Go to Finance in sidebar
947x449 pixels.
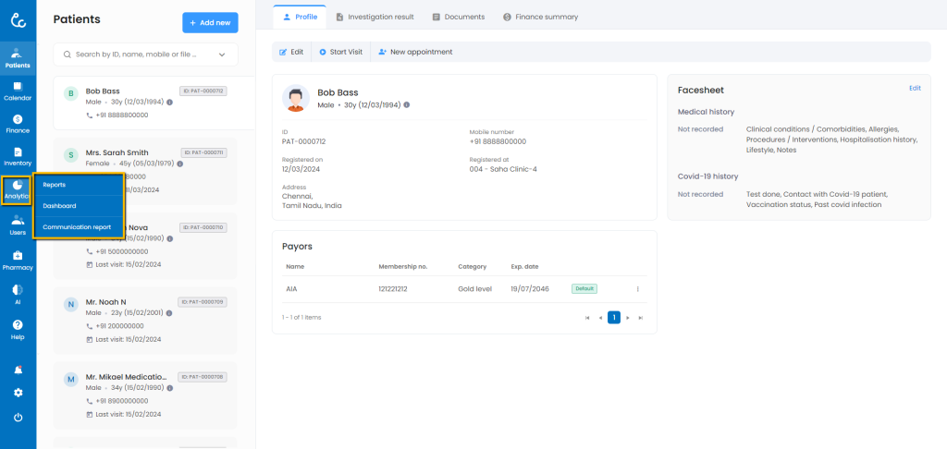[x=18, y=124]
